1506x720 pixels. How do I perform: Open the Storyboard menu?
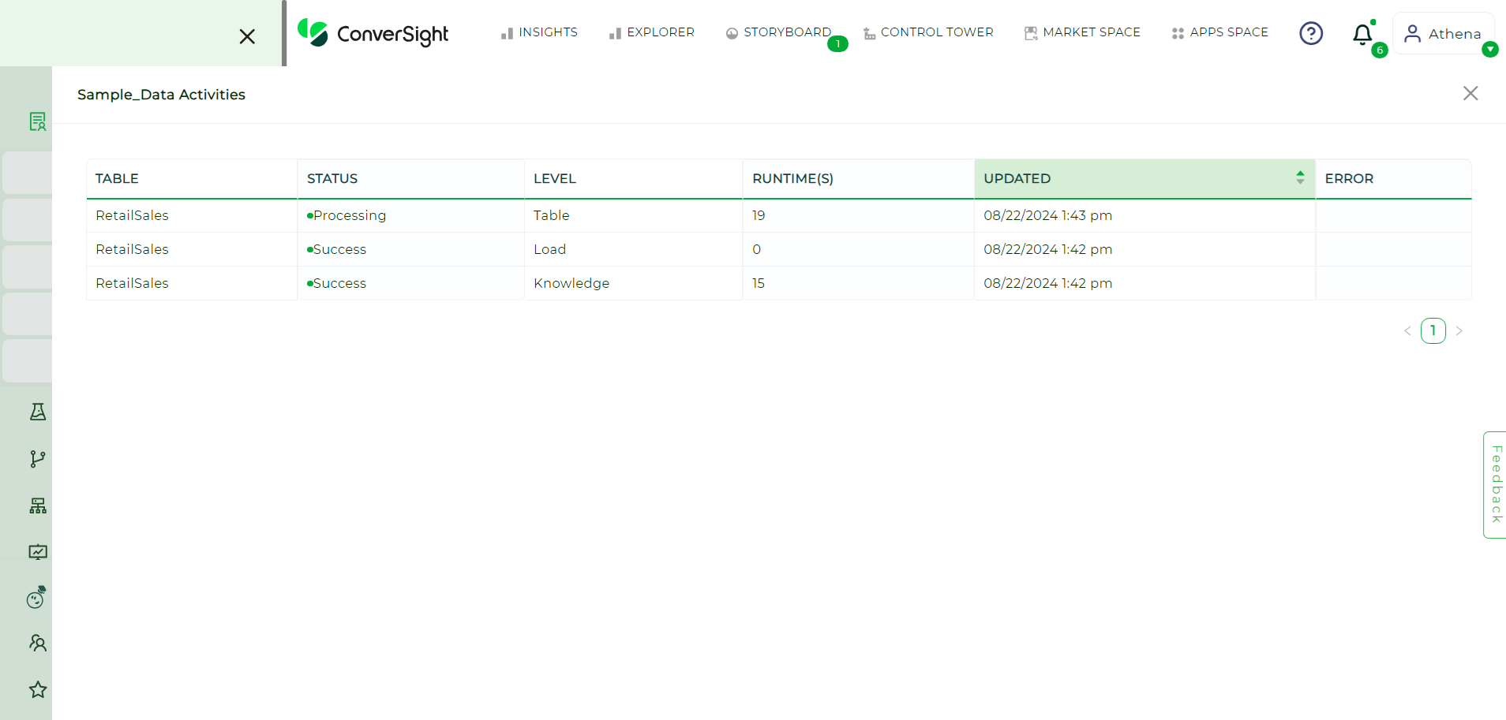coord(778,32)
